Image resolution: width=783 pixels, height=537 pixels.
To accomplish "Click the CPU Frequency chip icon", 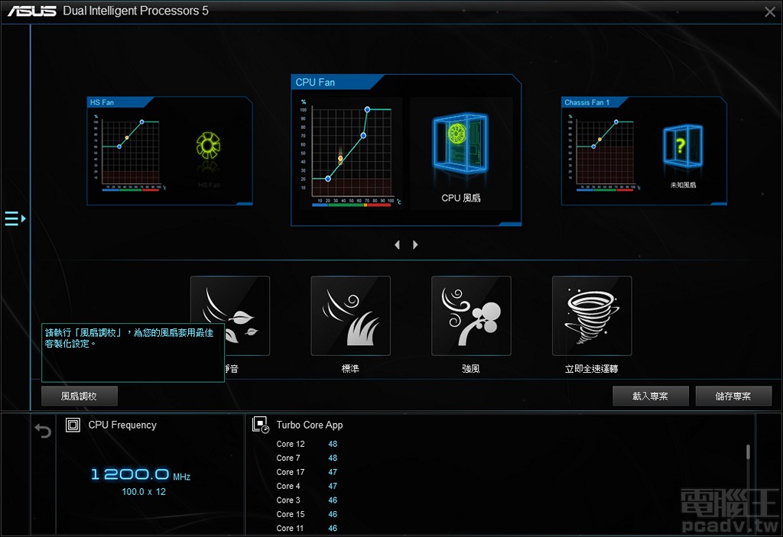I will click(73, 425).
